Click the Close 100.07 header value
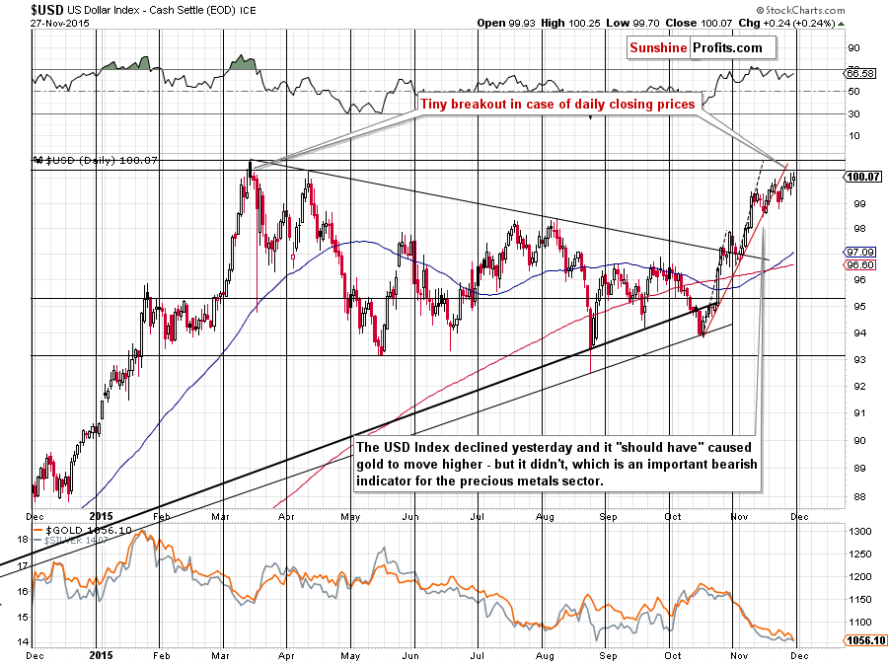Image resolution: width=888 pixels, height=664 pixels. (699, 24)
